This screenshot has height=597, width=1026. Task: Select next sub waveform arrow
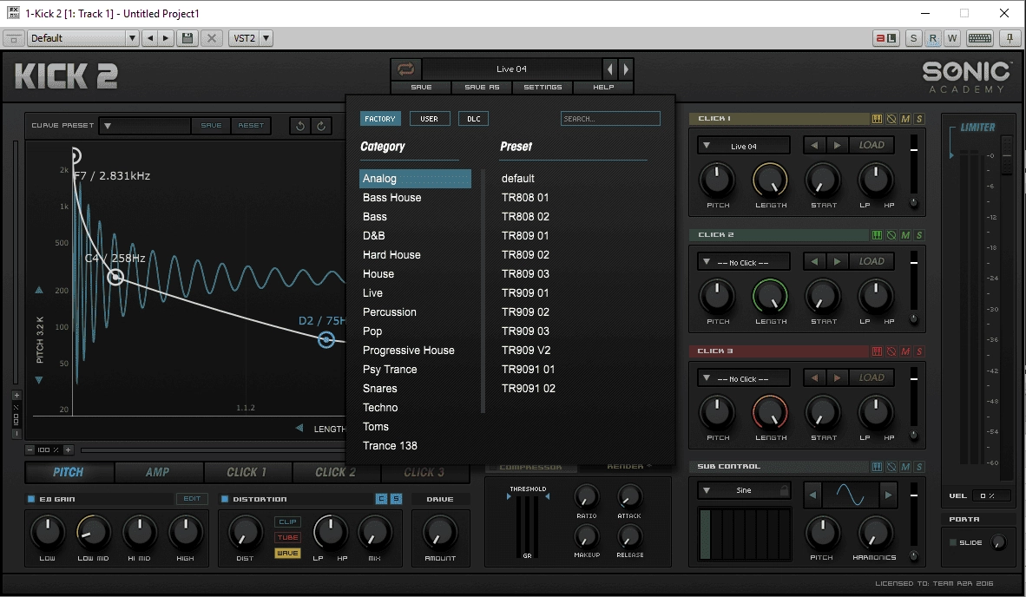tap(888, 495)
